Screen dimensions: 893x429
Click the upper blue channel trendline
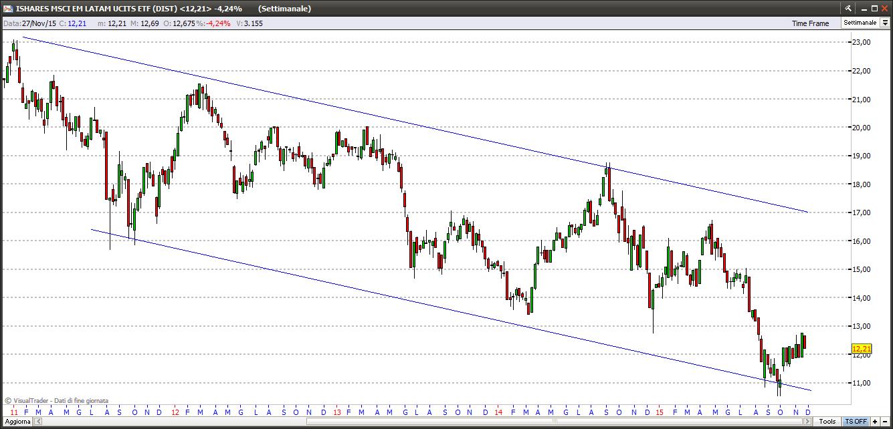[415, 125]
